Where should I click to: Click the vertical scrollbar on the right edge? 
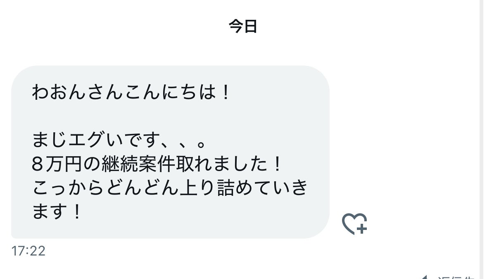[x=482, y=139]
